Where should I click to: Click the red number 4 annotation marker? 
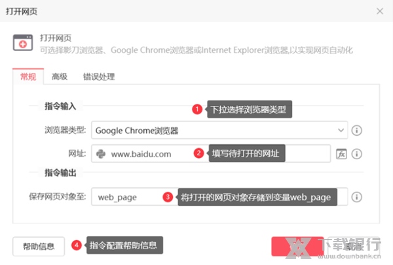[77, 245]
